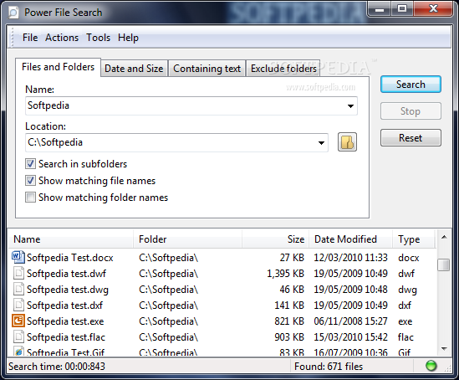Viewport: 459px width, 380px height.
Task: Select the Softpedia test.exe result row
Action: click(222, 321)
